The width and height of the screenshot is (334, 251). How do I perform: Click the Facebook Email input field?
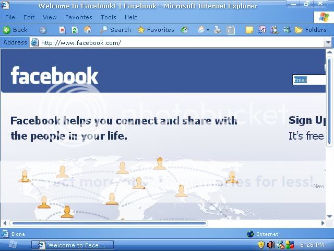tap(309, 80)
